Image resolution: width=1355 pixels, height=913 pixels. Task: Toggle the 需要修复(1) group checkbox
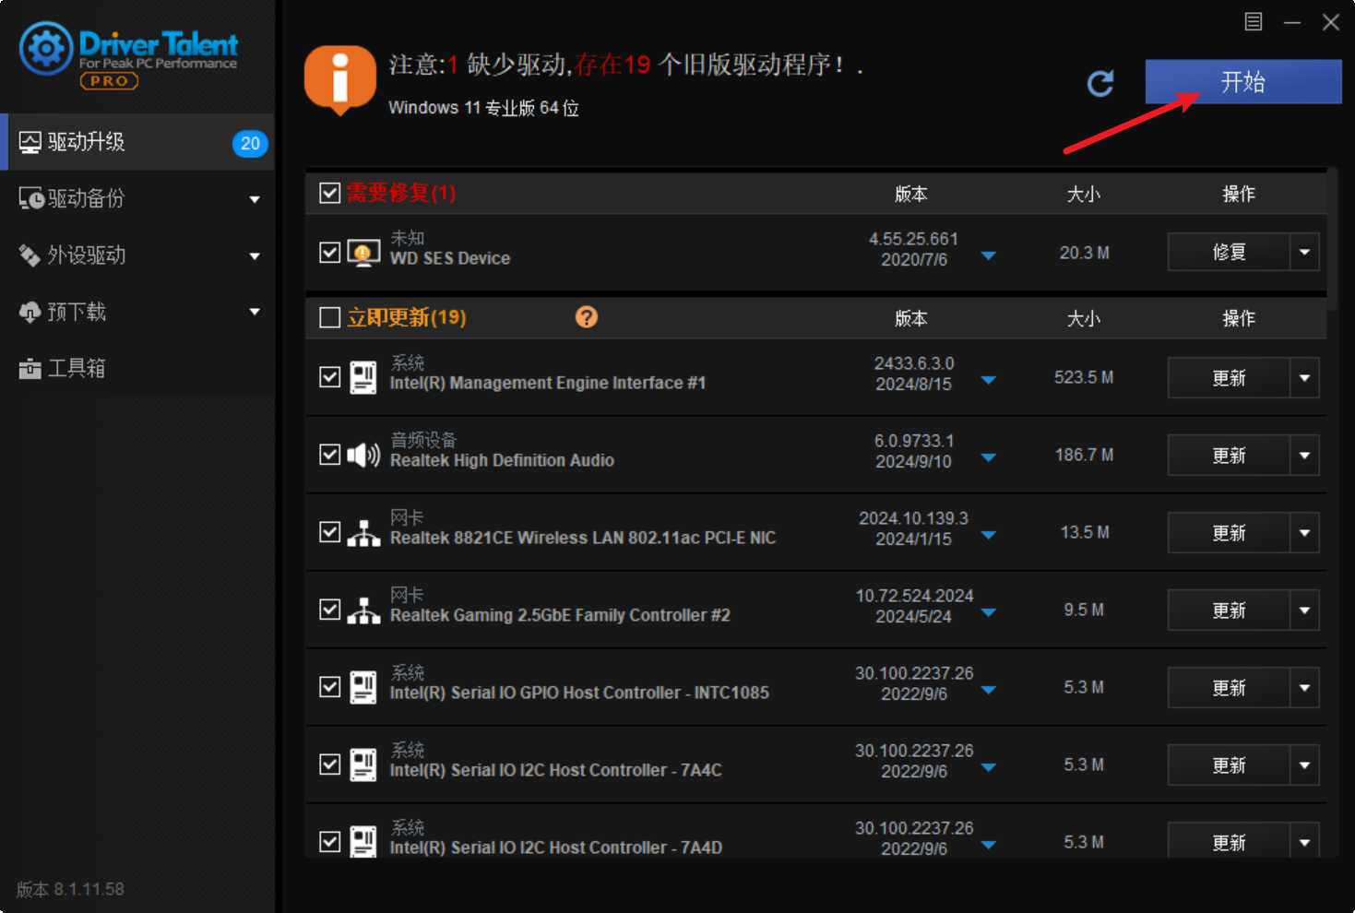tap(329, 193)
